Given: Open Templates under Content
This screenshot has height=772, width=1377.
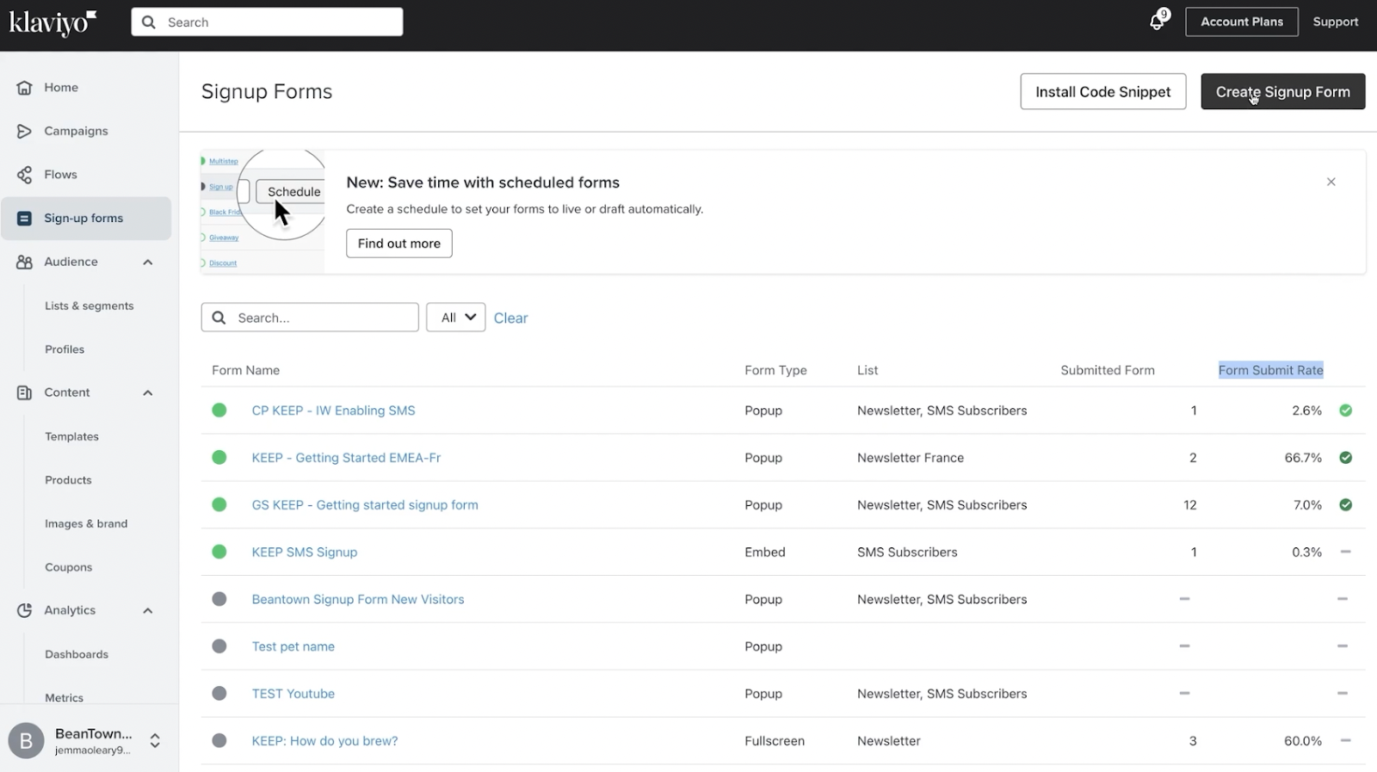Looking at the screenshot, I should tap(71, 436).
